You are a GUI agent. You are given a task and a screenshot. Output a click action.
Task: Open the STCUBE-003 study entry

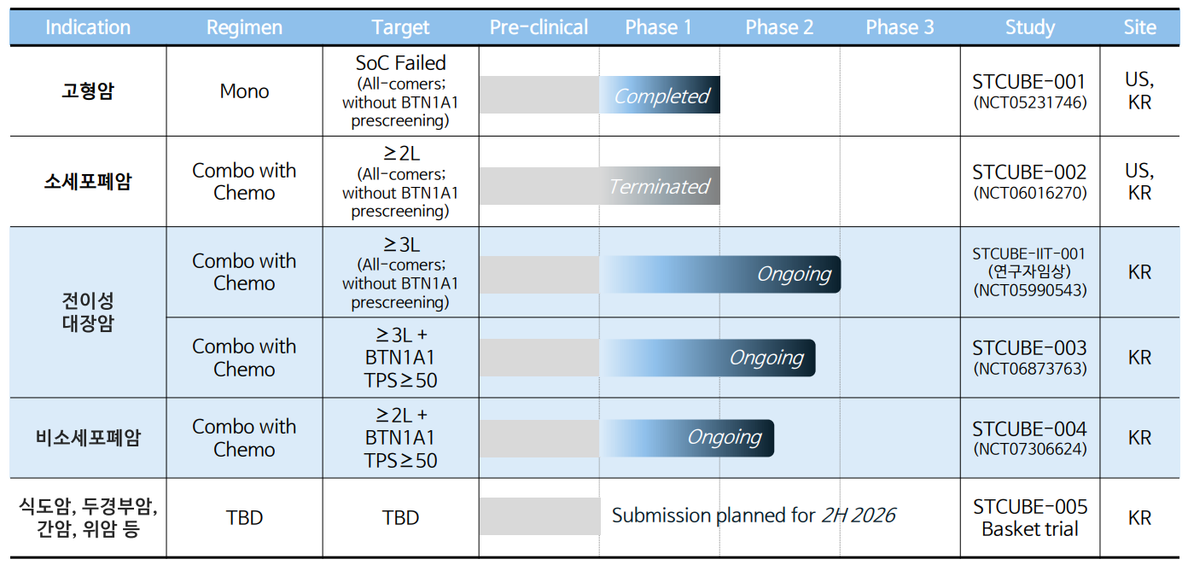tap(1029, 348)
